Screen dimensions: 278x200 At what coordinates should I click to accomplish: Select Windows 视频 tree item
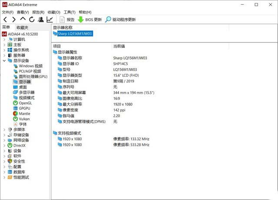[30, 66]
